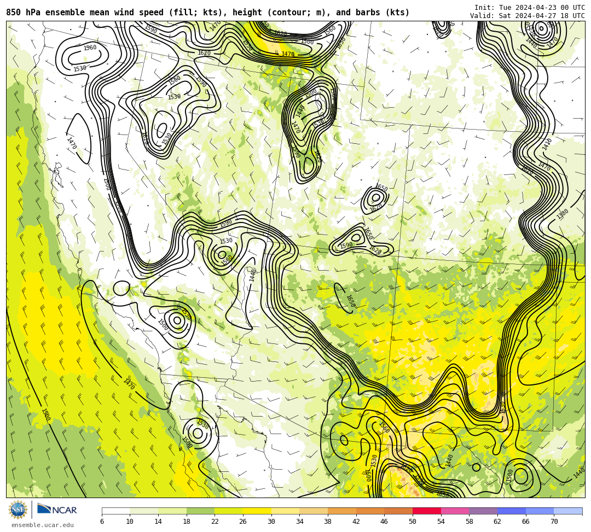Click the 46–50 kts colorbar segment

click(398, 511)
